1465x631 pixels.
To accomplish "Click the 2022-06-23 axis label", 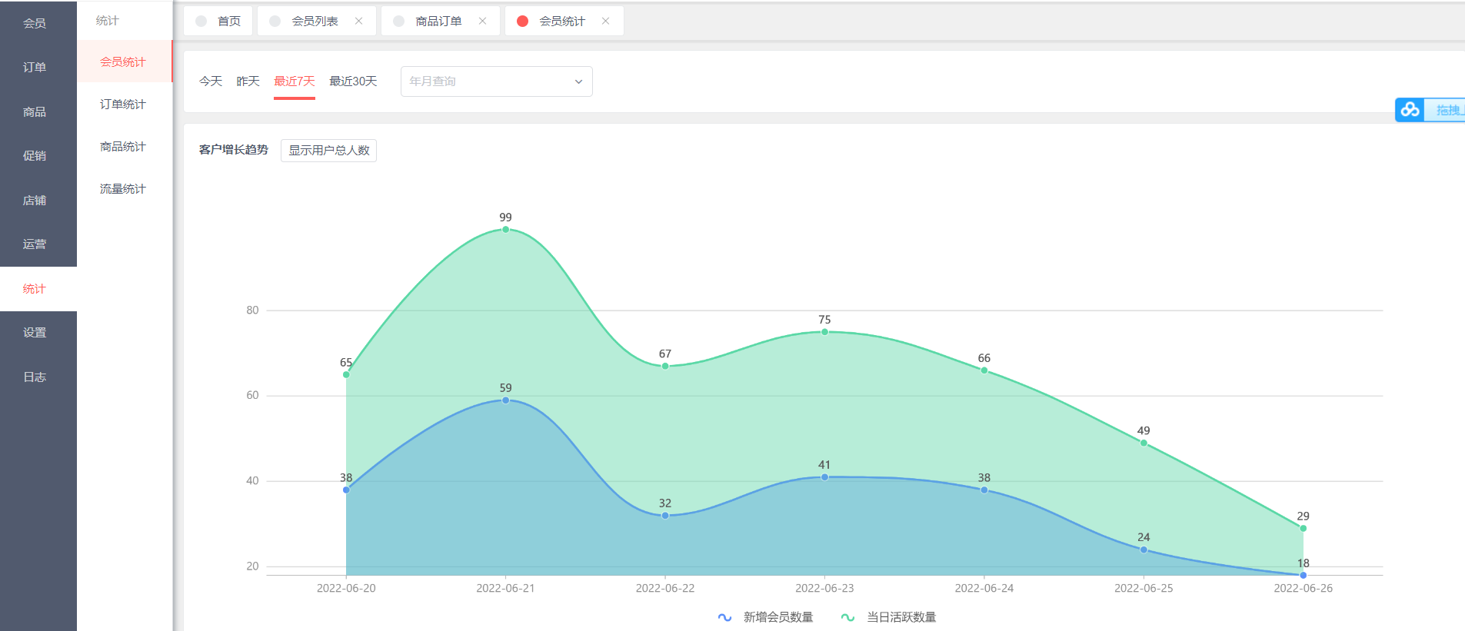I will click(824, 588).
